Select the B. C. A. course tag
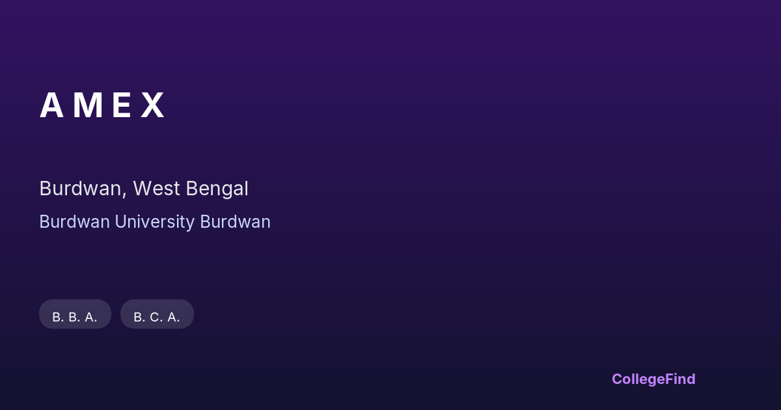Screen dimensions: 781x410 [157, 317]
